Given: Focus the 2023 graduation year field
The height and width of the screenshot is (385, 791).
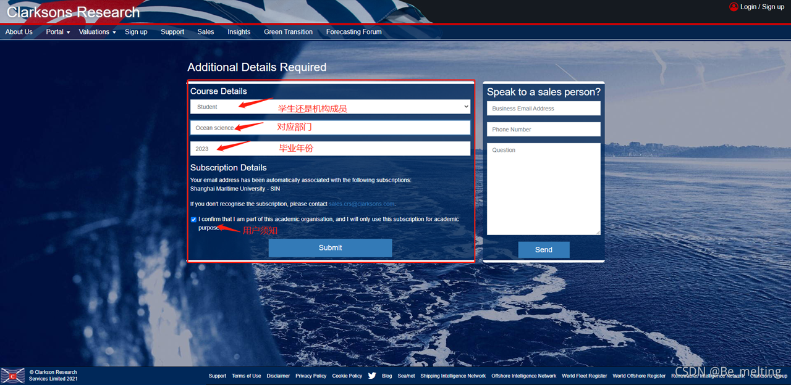Looking at the screenshot, I should [330, 149].
